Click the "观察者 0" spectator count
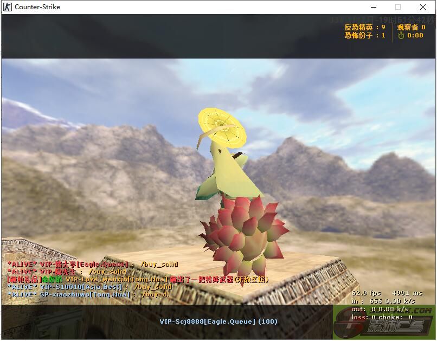The width and height of the screenshot is (437, 341). pos(411,27)
